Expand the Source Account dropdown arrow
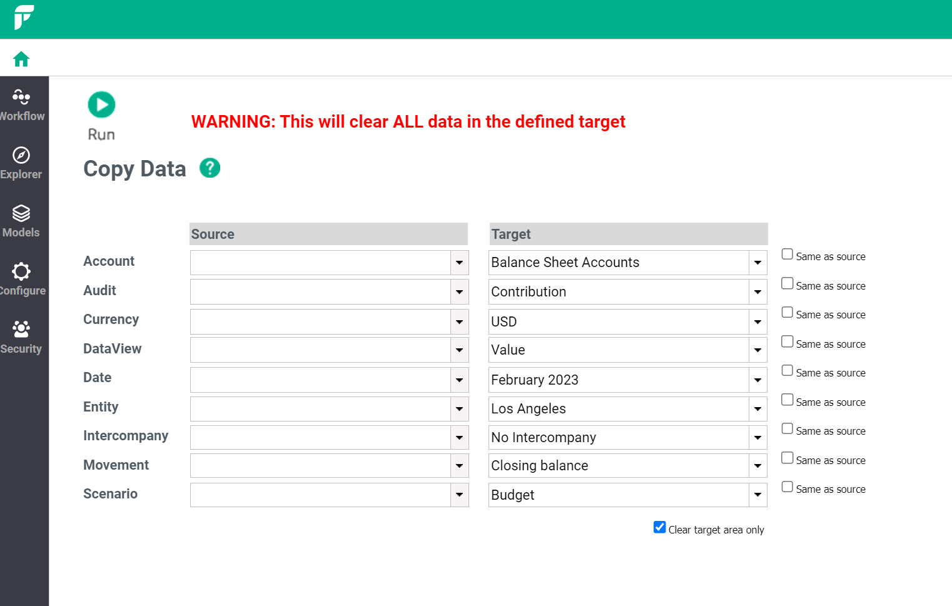The image size is (952, 606). click(459, 263)
